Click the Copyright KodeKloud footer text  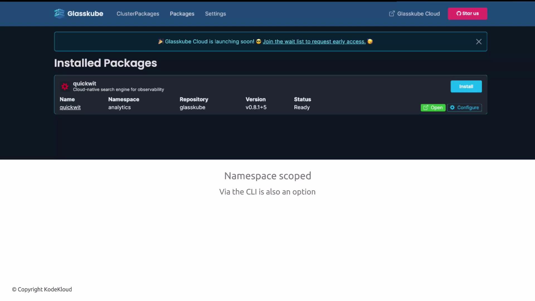tap(42, 289)
